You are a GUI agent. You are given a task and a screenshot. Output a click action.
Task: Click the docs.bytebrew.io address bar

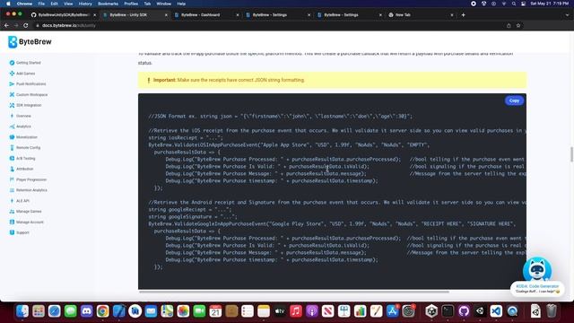(271, 26)
